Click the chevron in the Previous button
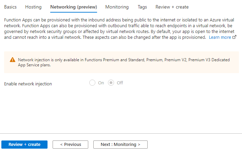 61,145
